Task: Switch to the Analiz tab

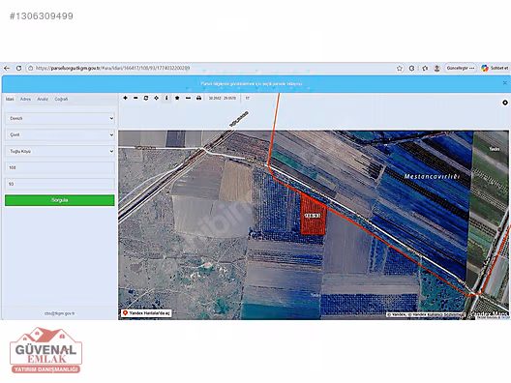Action: [43, 99]
